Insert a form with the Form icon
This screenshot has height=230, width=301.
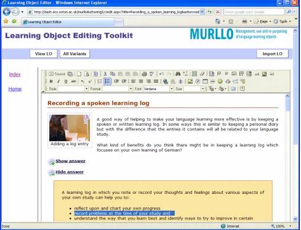point(212,74)
